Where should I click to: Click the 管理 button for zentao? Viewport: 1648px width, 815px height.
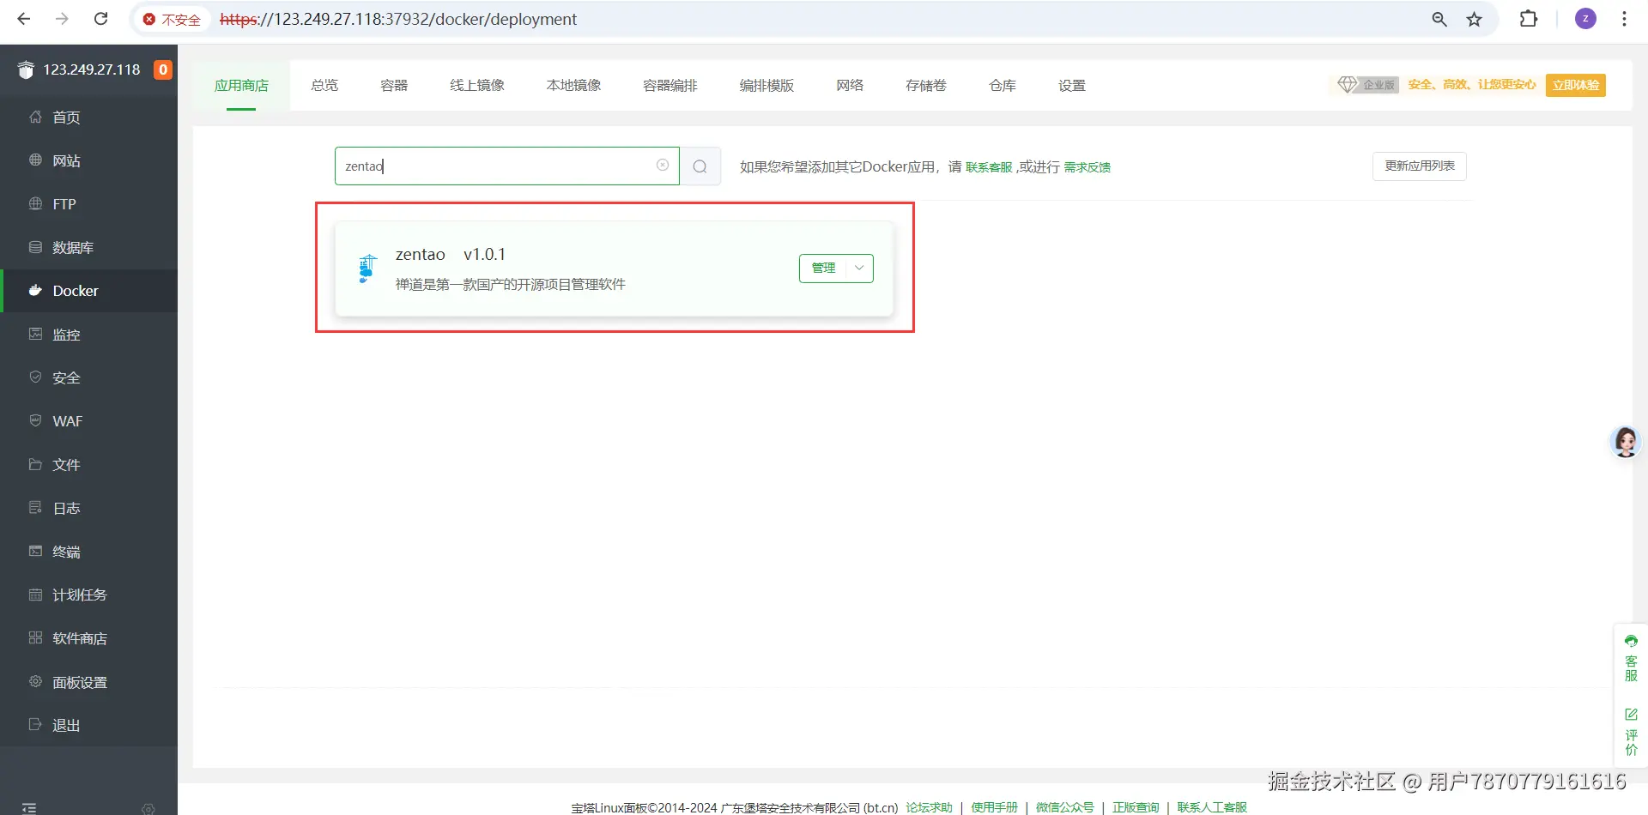pos(823,268)
